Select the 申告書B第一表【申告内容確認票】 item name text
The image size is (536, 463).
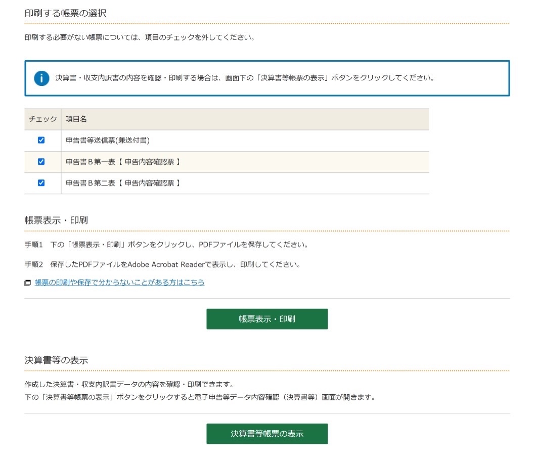point(123,162)
